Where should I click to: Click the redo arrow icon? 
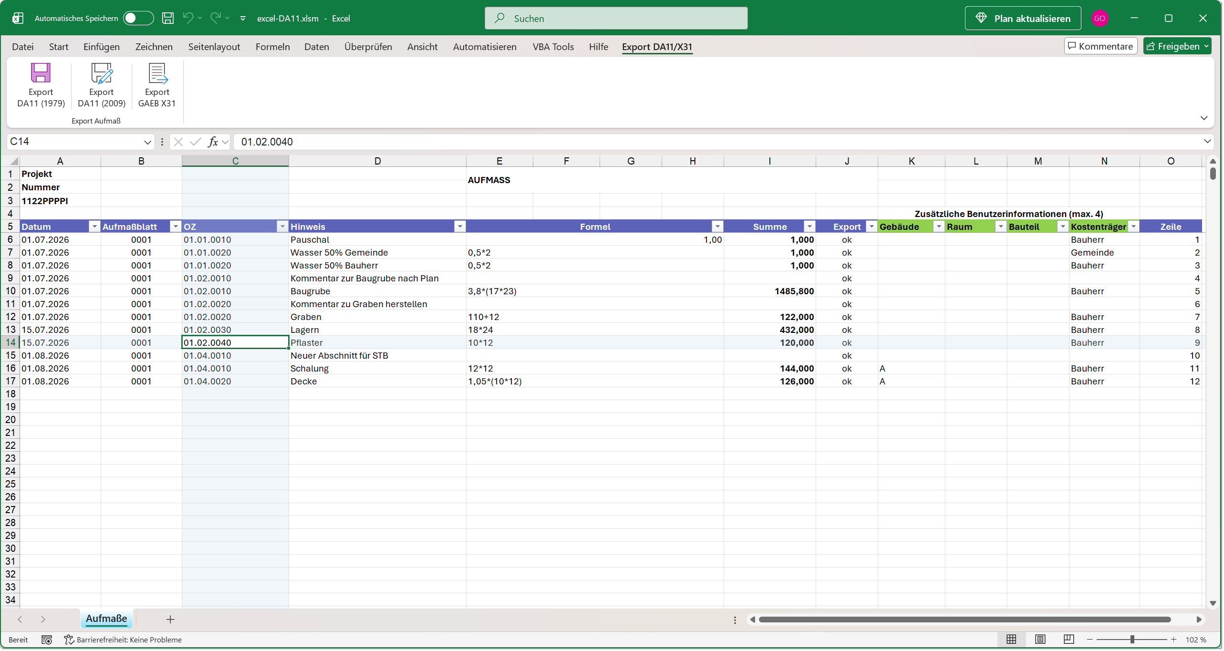(x=216, y=18)
